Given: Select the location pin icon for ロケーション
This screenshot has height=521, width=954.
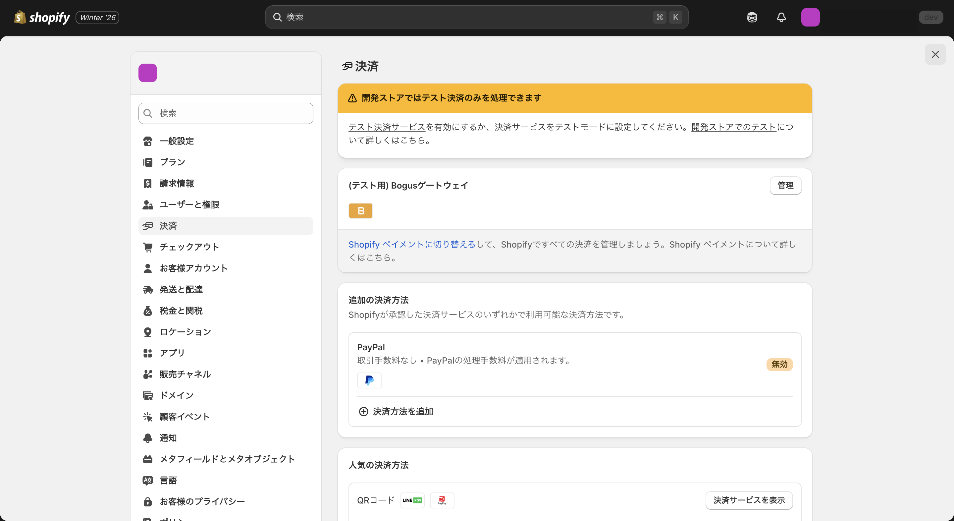Looking at the screenshot, I should pyautogui.click(x=148, y=332).
